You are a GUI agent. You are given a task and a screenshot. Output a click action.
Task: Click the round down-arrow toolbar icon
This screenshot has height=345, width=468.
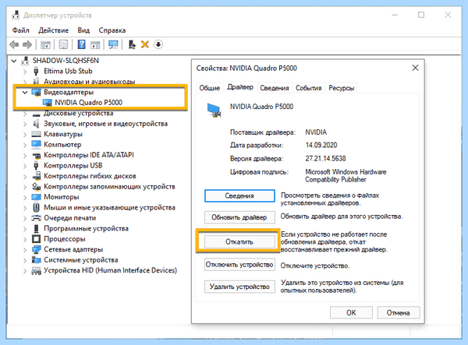pyautogui.click(x=158, y=44)
